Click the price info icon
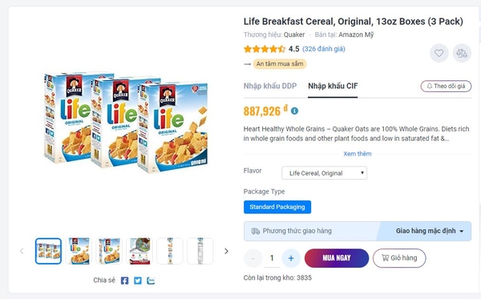The image size is (481, 299). 294,111
